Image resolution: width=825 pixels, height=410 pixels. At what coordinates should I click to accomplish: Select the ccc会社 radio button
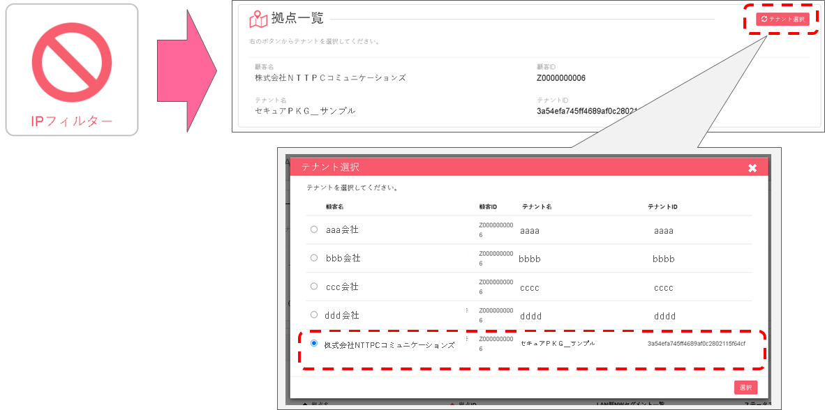tap(314, 286)
